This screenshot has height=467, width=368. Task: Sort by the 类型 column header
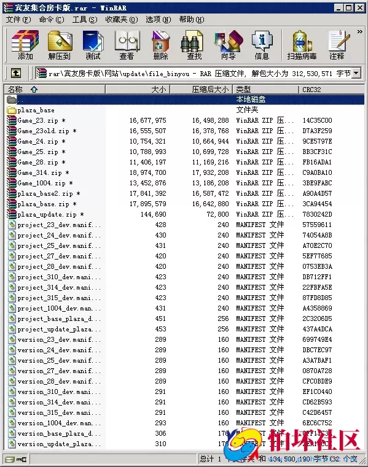[x=265, y=90]
